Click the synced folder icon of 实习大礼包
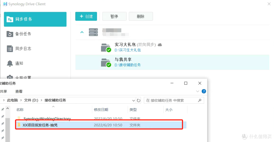 [106, 48]
